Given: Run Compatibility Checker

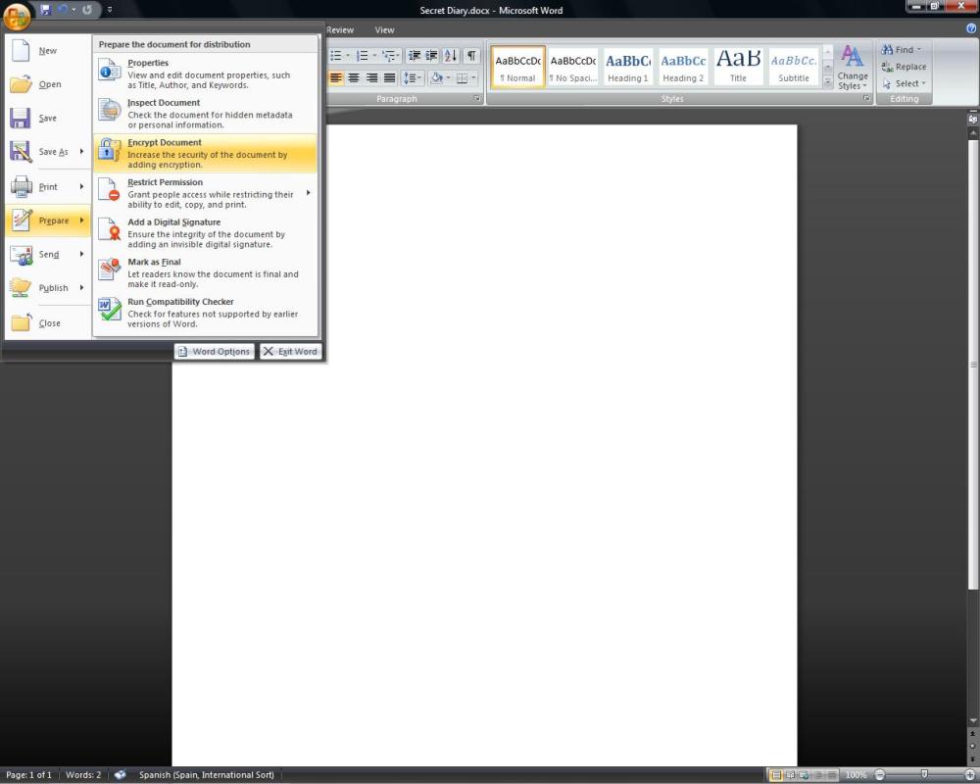Looking at the screenshot, I should point(206,313).
